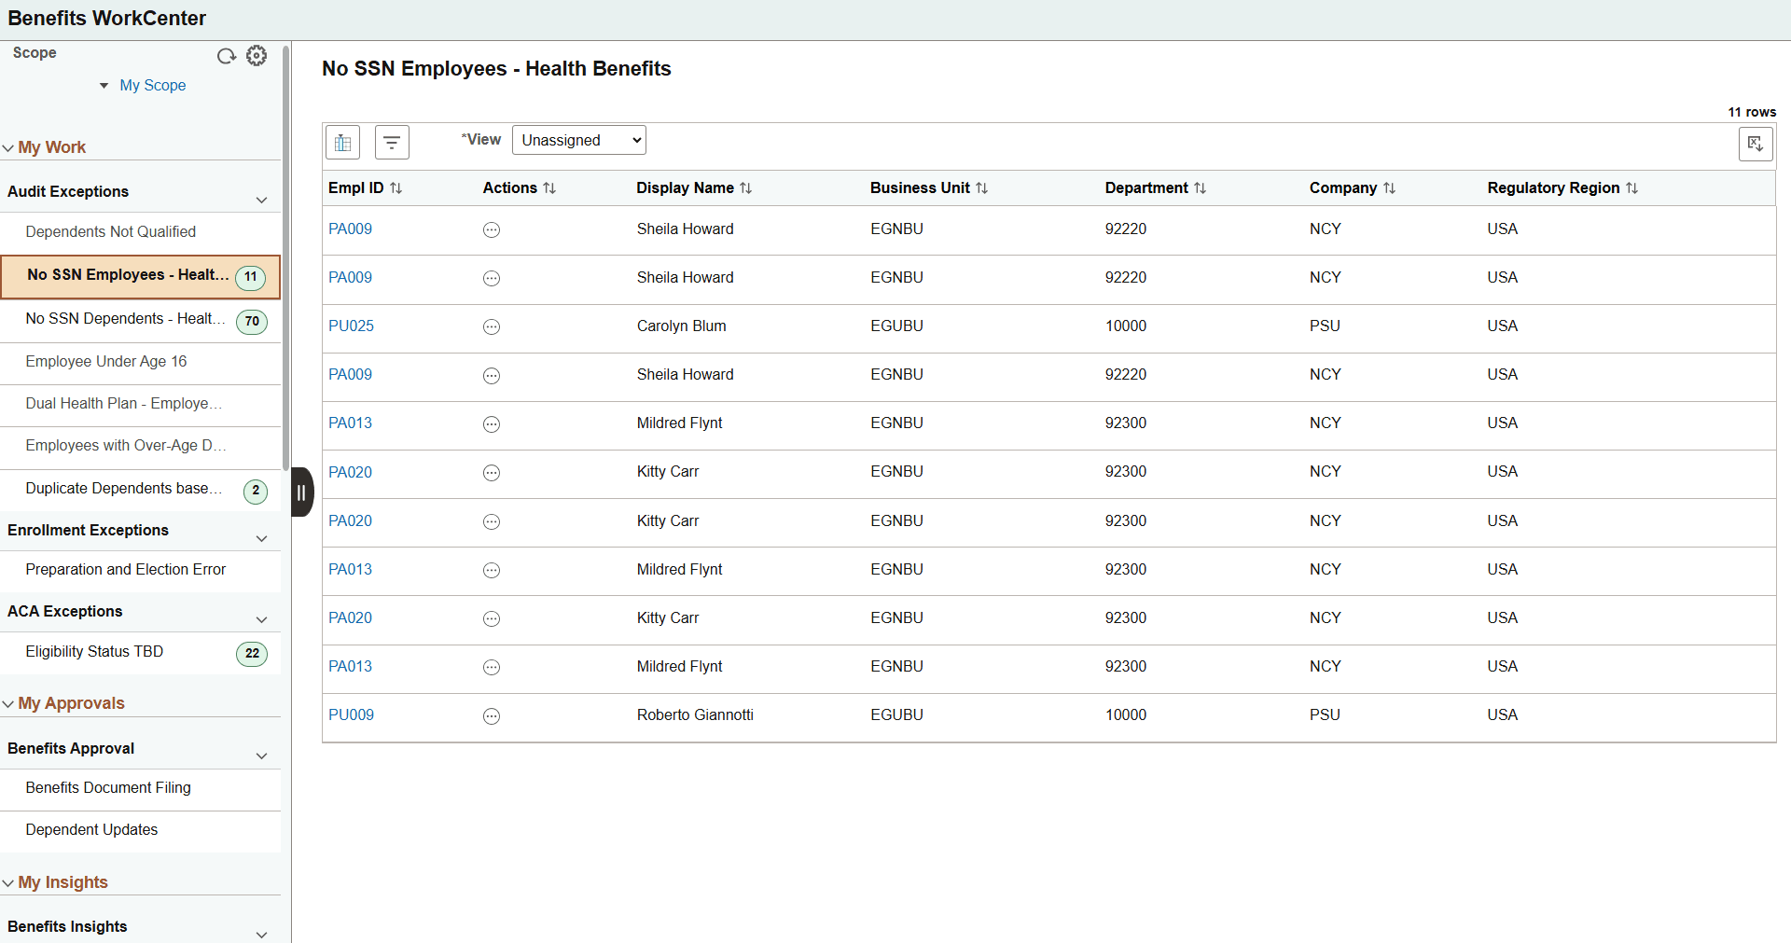Go to Benefits Document Filing
This screenshot has width=1791, height=943.
coord(107,787)
